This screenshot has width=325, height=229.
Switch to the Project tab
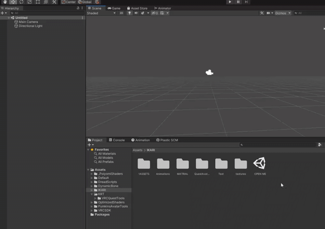pos(95,140)
